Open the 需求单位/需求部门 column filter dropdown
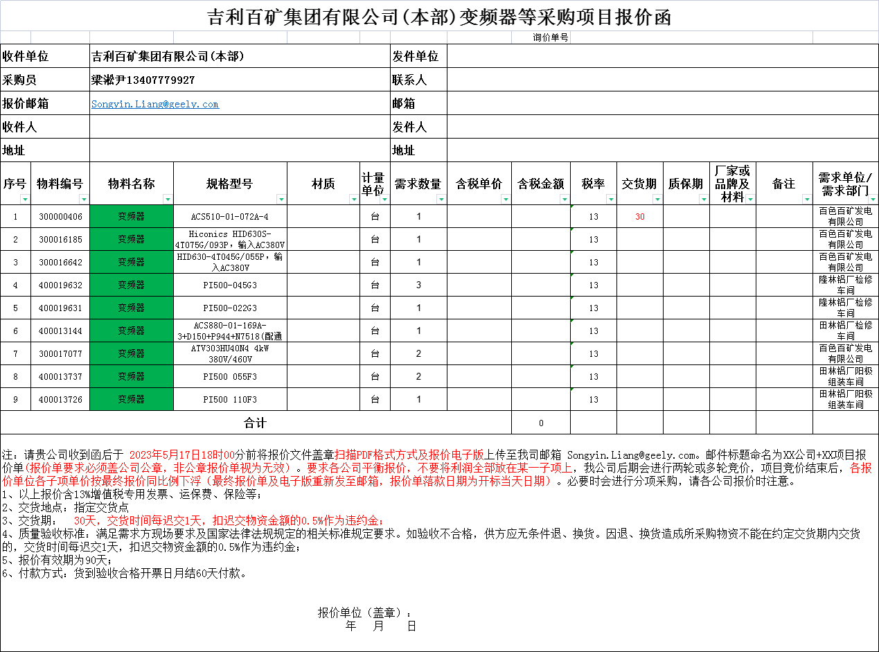The image size is (879, 652). (873, 200)
